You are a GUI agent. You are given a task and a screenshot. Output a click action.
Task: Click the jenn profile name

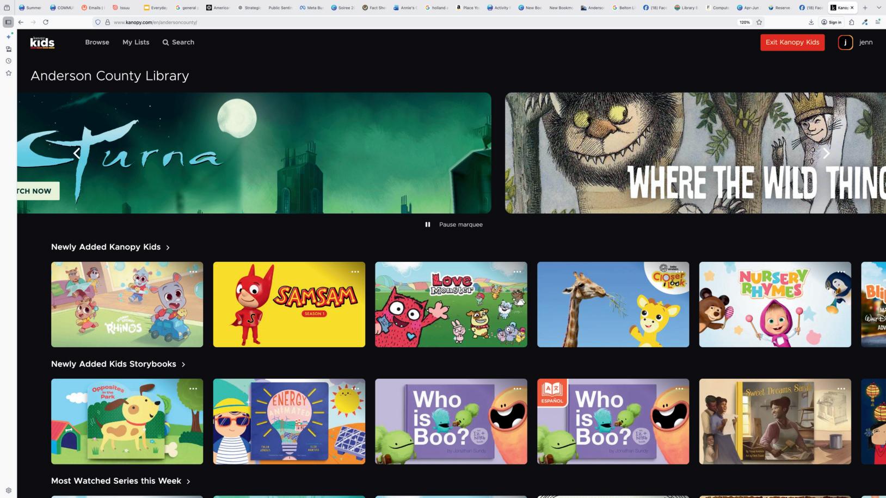tap(866, 42)
